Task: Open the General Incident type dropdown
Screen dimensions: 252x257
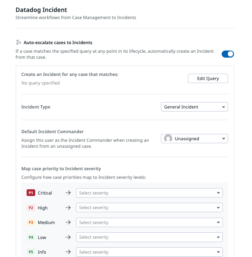Action: point(194,107)
